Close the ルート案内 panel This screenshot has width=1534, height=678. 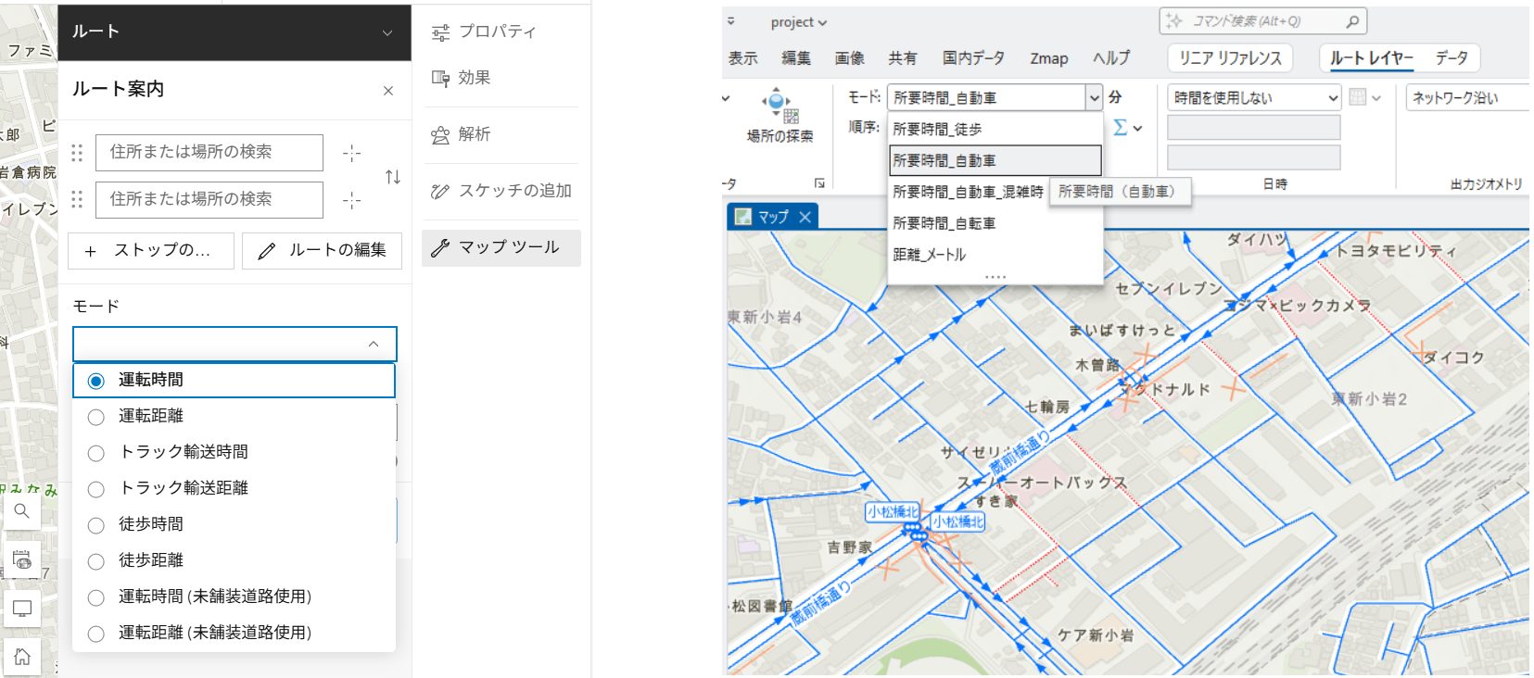point(388,91)
